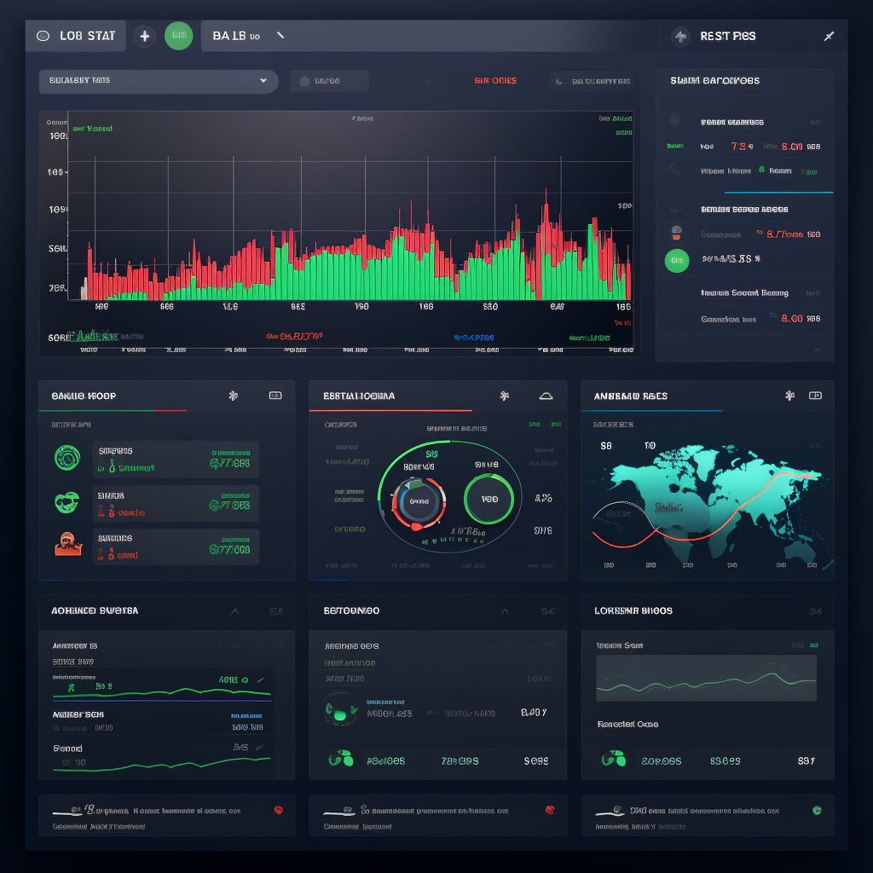This screenshot has height=873, width=873.
Task: Click the chevron arrow of the top dropdown
Action: (263, 81)
